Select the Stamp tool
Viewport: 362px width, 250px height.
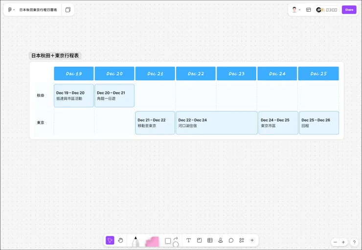221,240
